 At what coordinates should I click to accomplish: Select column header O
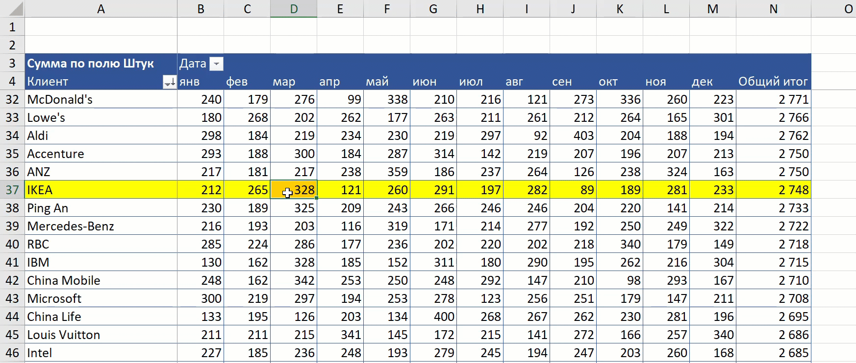point(834,9)
